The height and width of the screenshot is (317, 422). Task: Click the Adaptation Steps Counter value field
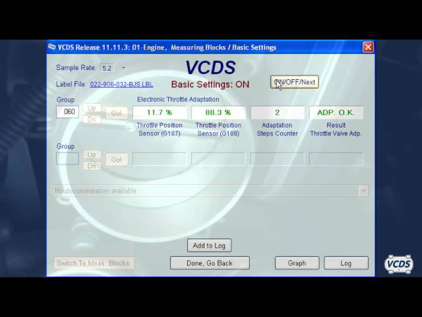277,113
